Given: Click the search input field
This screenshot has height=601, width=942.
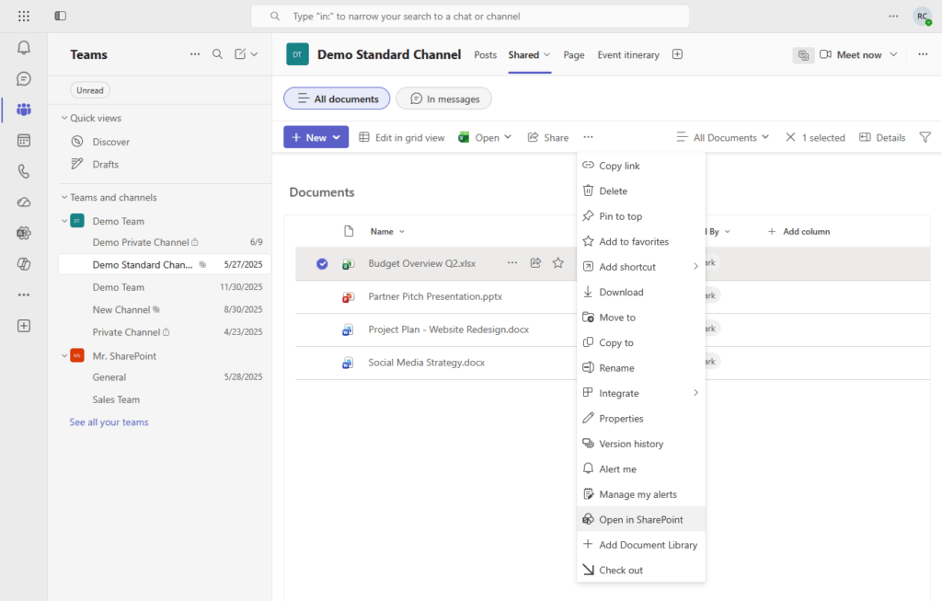Looking at the screenshot, I should (470, 17).
